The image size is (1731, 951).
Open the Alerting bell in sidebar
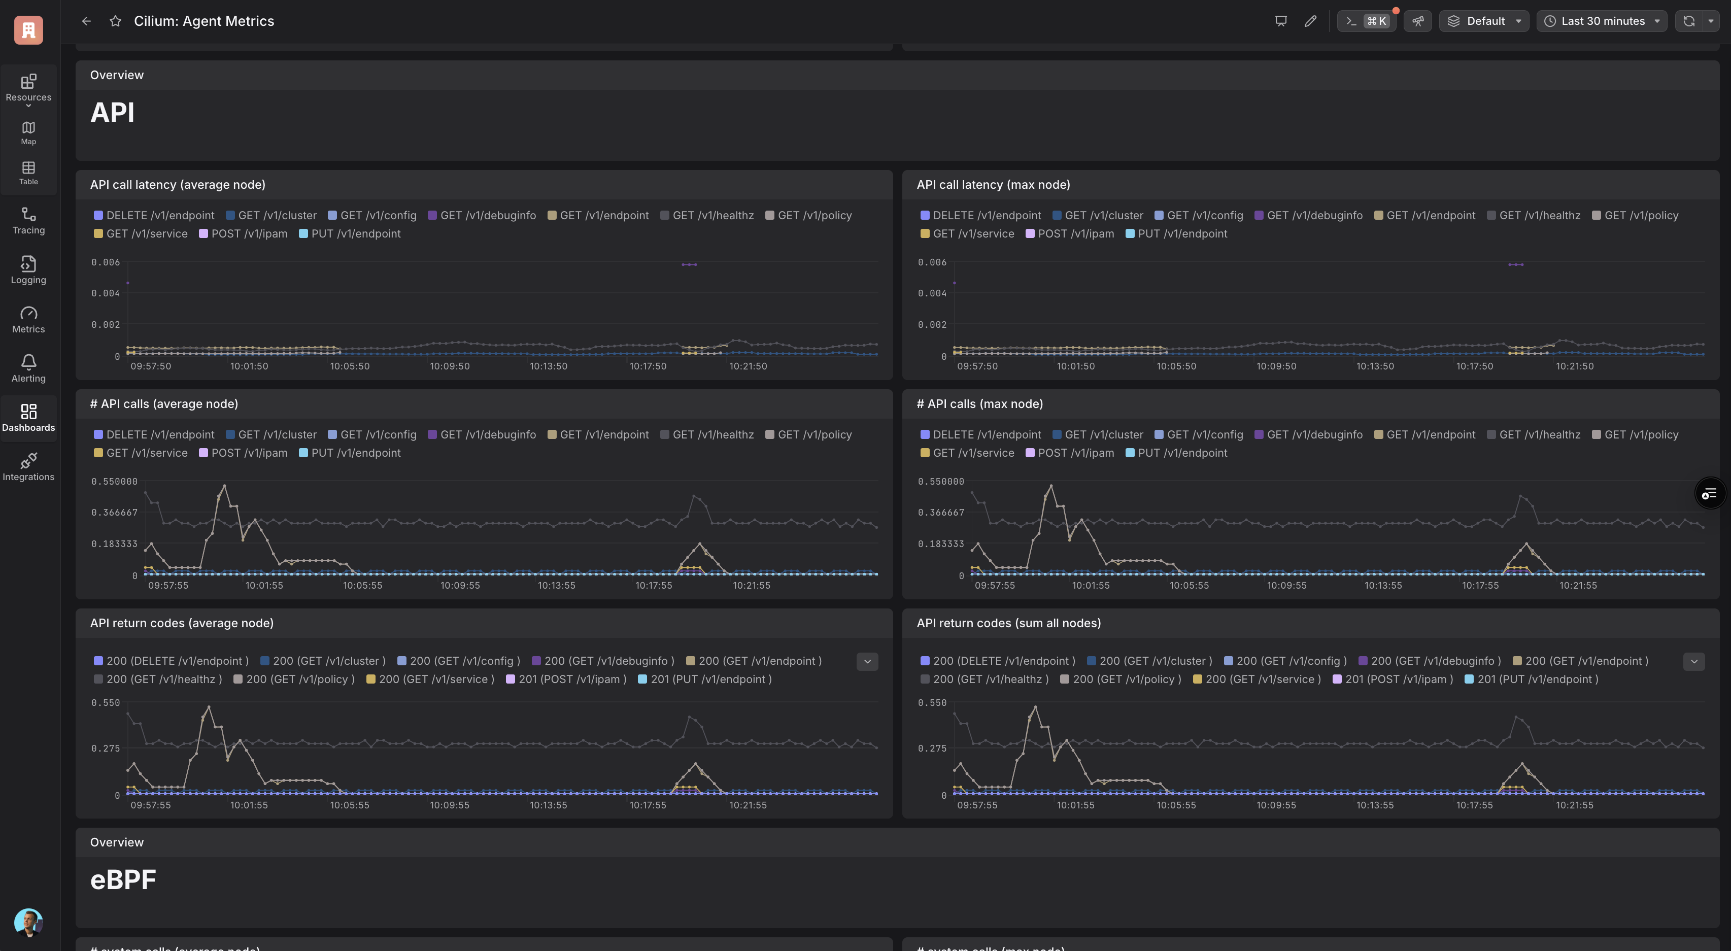(x=28, y=368)
